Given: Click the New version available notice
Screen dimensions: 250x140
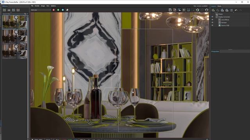Looking at the screenshot, I should pyautogui.click(x=200, y=6).
